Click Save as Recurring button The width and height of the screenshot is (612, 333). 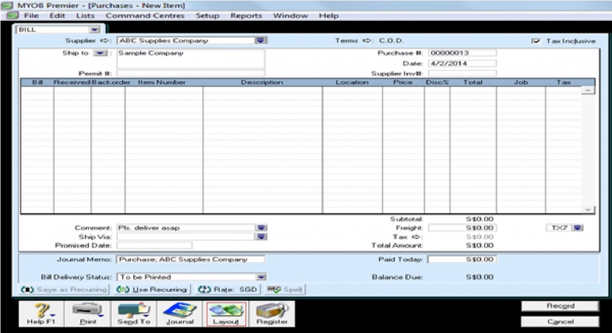pyautogui.click(x=65, y=289)
